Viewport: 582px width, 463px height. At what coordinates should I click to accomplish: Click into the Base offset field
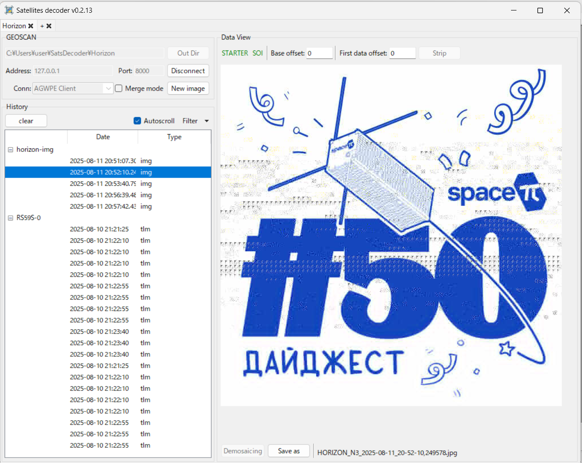(x=319, y=53)
